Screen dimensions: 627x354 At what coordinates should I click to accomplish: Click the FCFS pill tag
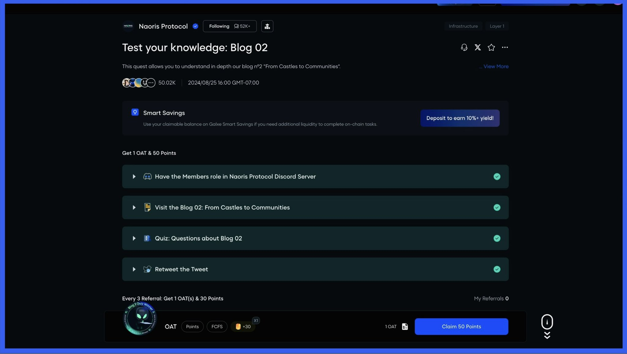point(217,326)
